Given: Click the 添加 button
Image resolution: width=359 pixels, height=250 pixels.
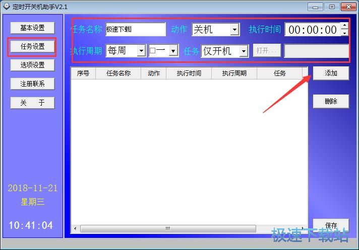Looking at the screenshot, I should [x=331, y=73].
